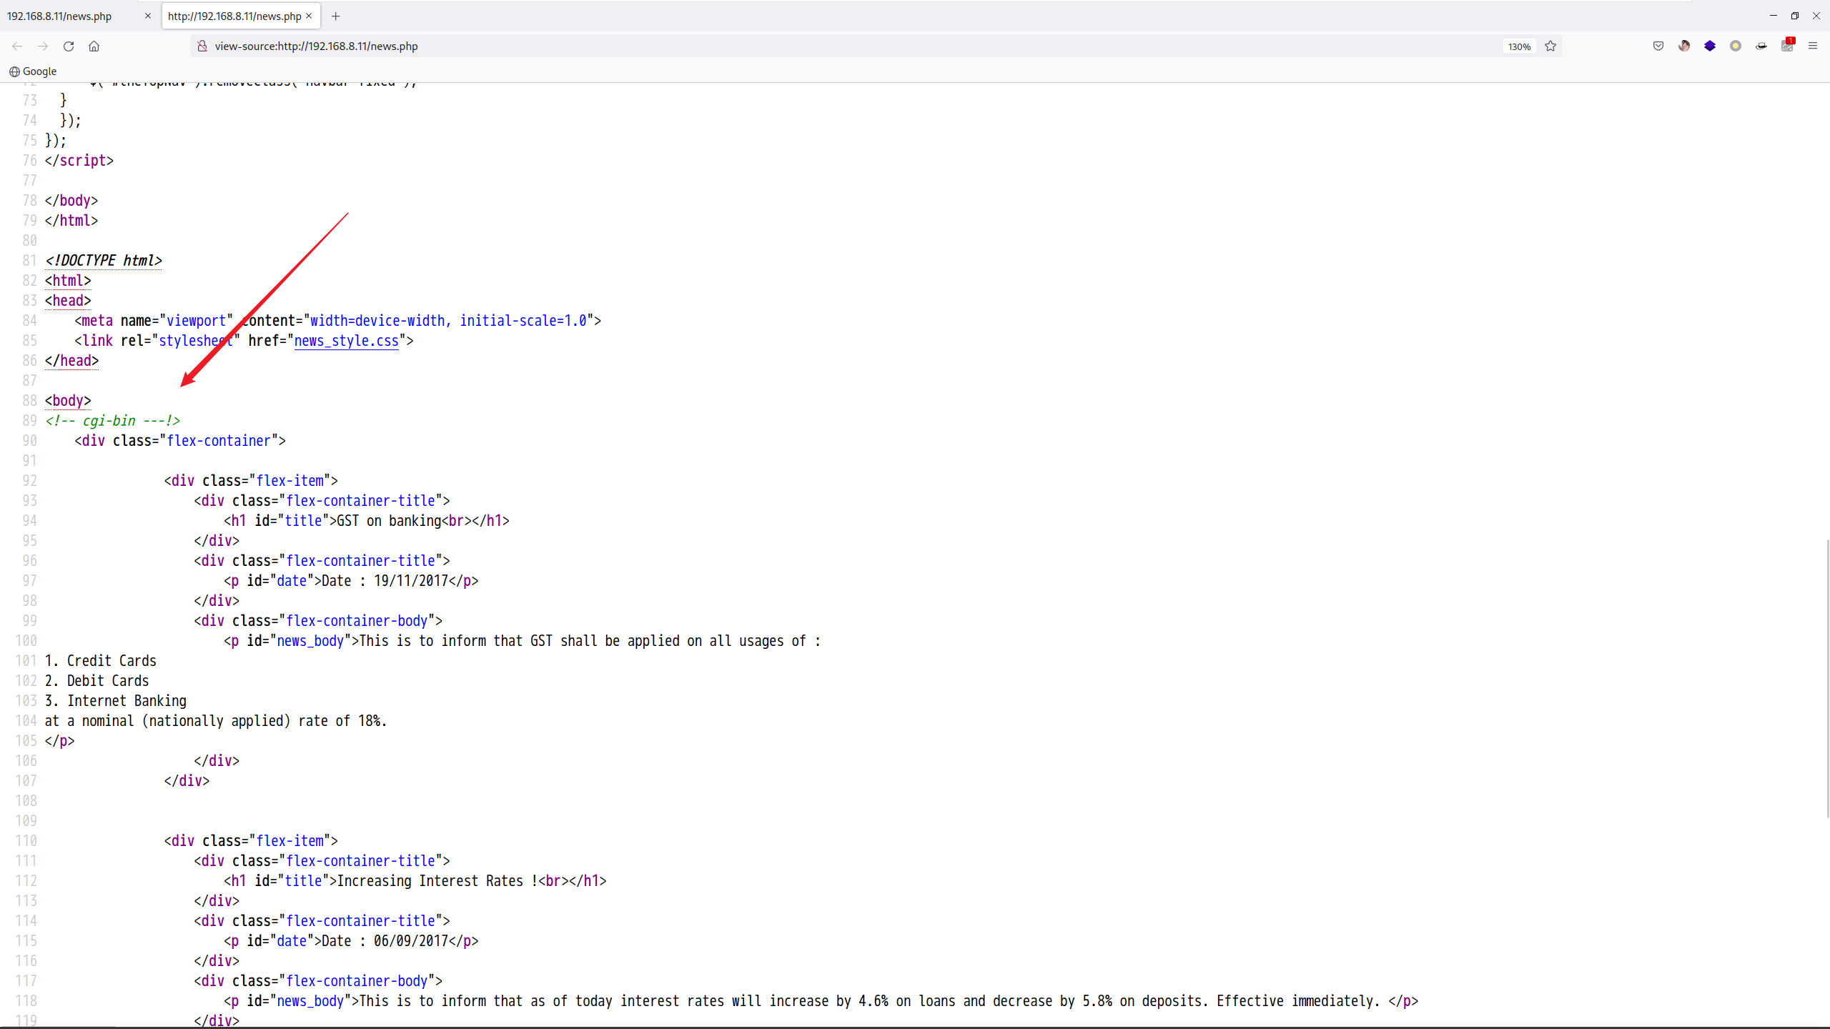
Task: Save page to Pocket icon
Action: (x=1658, y=46)
